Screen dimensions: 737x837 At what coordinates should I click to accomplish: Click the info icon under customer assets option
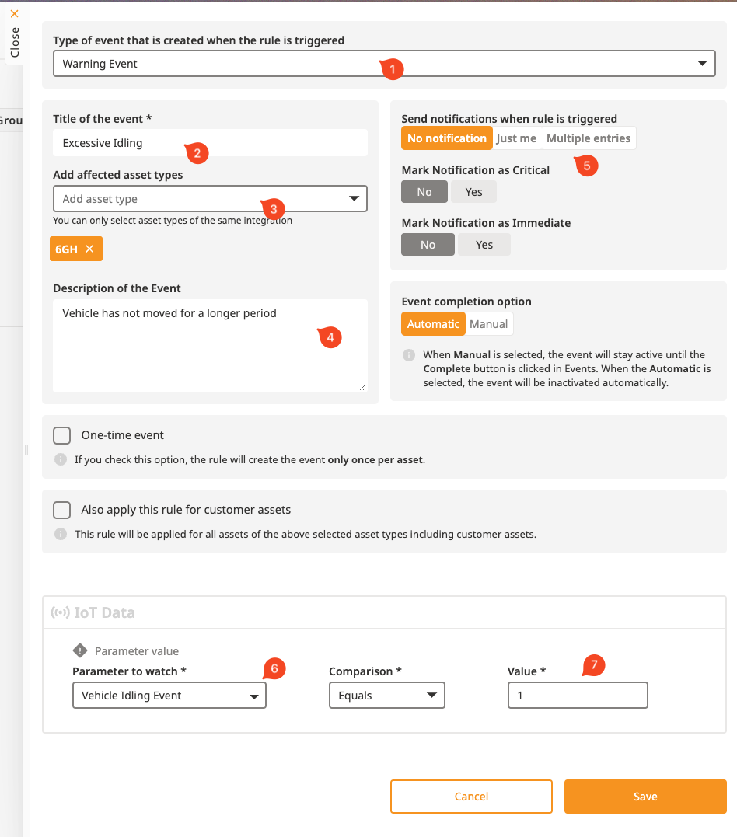[x=61, y=534]
